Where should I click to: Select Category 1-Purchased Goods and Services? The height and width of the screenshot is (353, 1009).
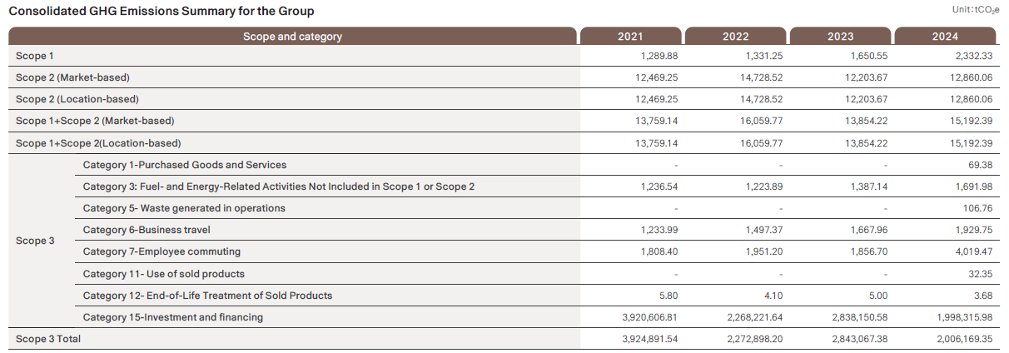point(185,165)
